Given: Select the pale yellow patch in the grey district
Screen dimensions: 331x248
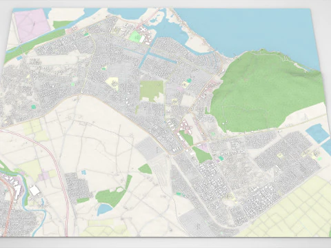Looking at the screenshot, I should [112, 83].
